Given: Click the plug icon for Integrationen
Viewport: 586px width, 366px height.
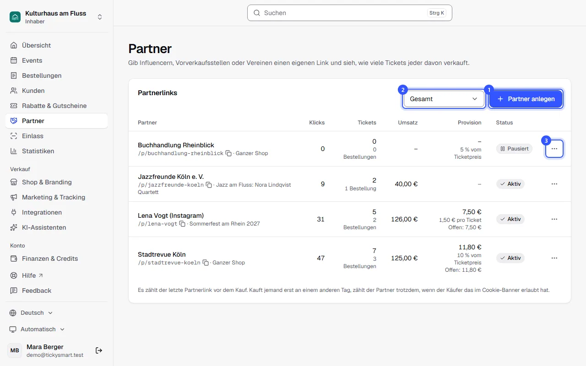Looking at the screenshot, I should click(14, 212).
